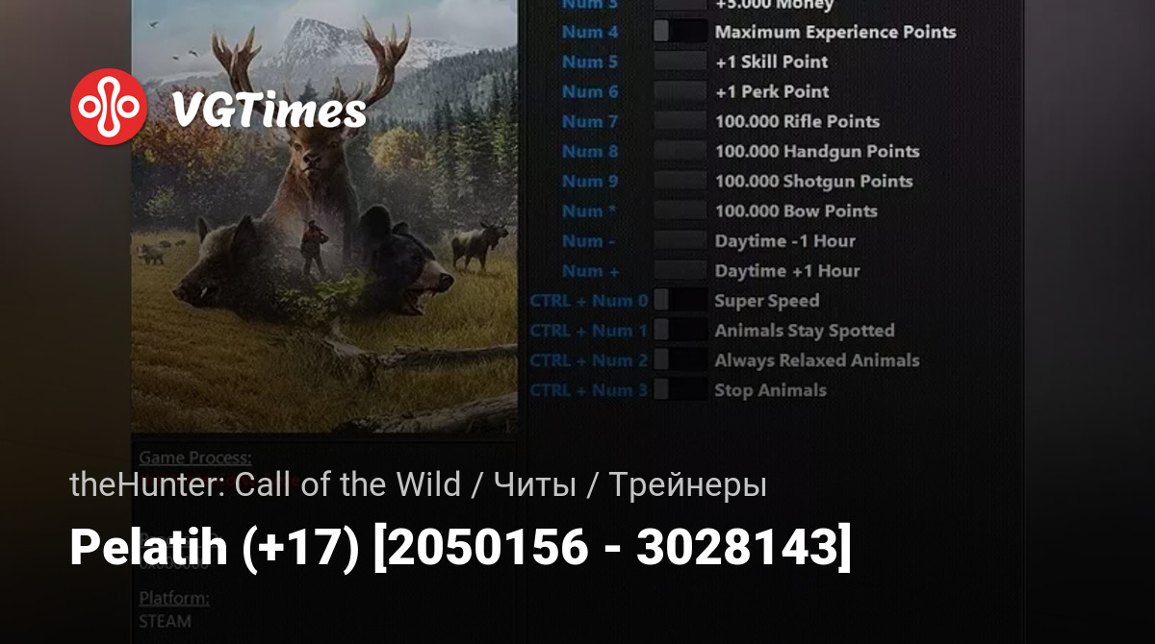Toggle +1 Perk Point cheat
Image resolution: width=1155 pixels, height=644 pixels.
[x=680, y=91]
